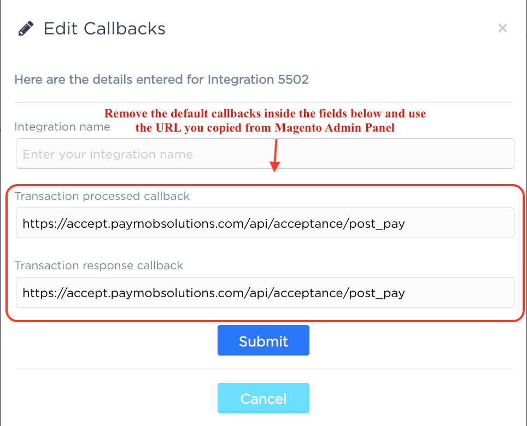Screen dimensions: 527x426
Task: Click red text mentioning Magento Admin Panel
Action: coord(338,128)
